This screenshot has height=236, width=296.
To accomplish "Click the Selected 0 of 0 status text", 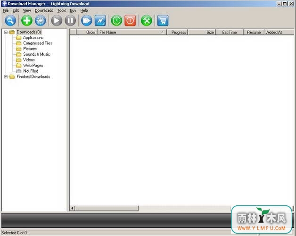I will pos(14,233).
